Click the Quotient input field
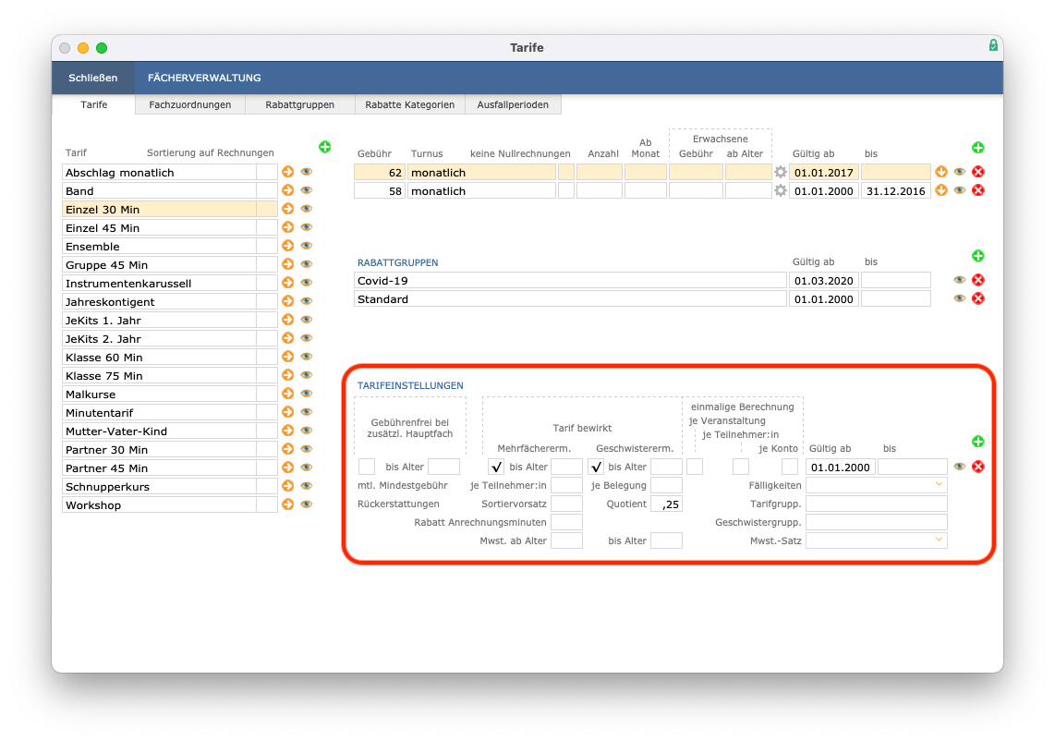This screenshot has height=741, width=1055. point(666,504)
